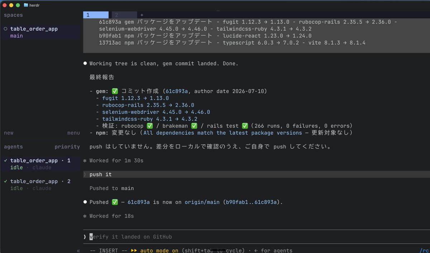Click the 'auto mode on' status indicator

click(x=159, y=250)
